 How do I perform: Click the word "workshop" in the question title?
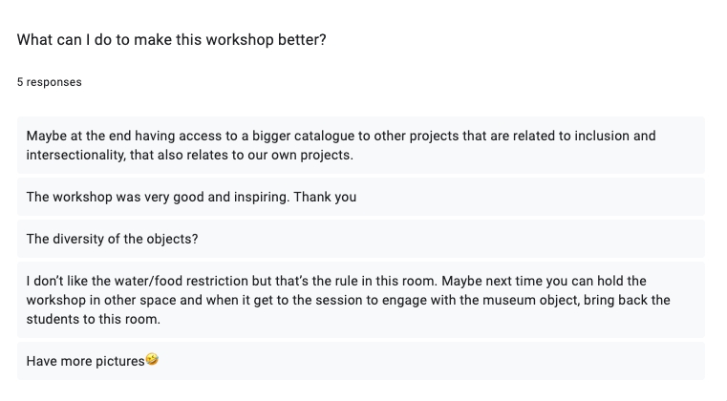[x=240, y=40]
